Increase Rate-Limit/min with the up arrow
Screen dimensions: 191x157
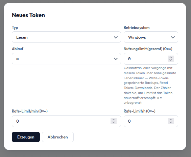pos(114,120)
